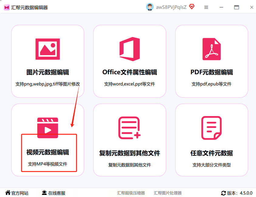
Task: Click text 支持大部分文件类型
Action: (212, 165)
